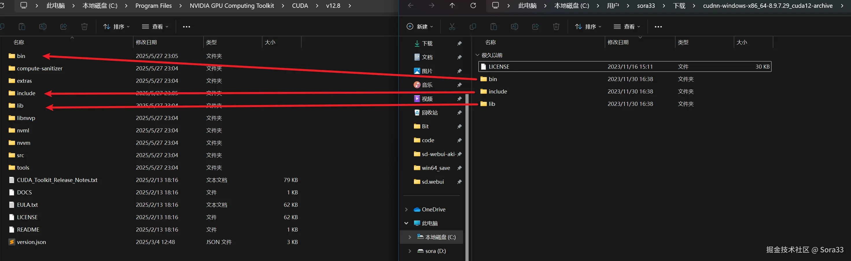Navigate to Program Files in the breadcrumb
Image resolution: width=851 pixels, height=261 pixels.
click(x=154, y=5)
